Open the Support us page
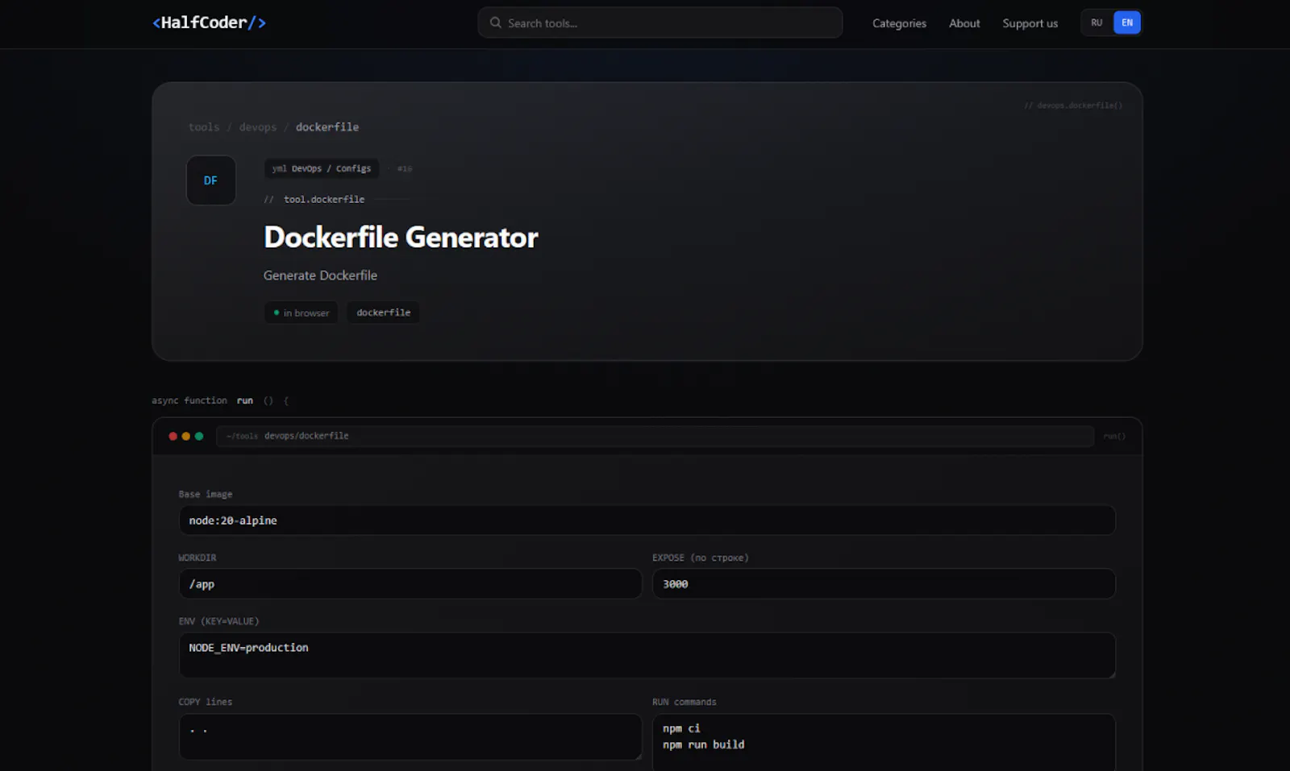Image resolution: width=1290 pixels, height=771 pixels. pos(1030,23)
